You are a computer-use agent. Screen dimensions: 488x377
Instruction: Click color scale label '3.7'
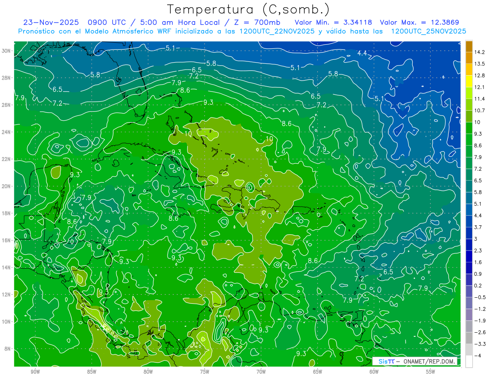[478, 227]
